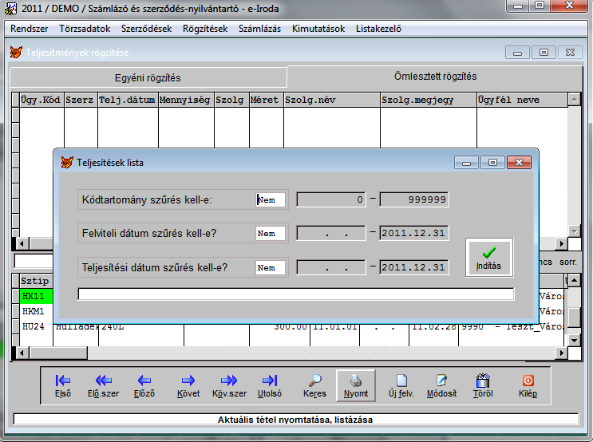Image resolution: width=593 pixels, height=442 pixels.
Task: Toggle Teljesítési dátum szűrés Nem field
Action: tap(270, 267)
